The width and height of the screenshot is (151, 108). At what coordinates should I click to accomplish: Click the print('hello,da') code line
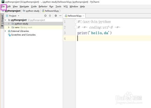(94, 33)
